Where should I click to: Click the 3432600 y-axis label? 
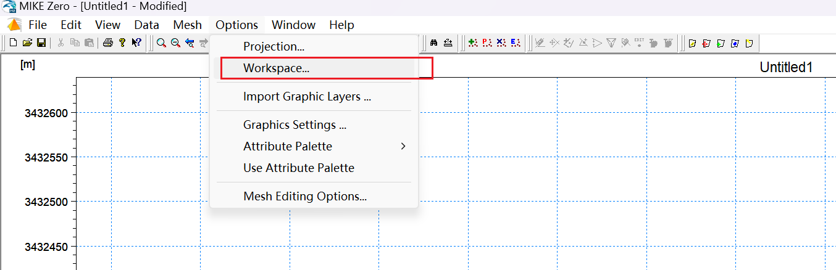click(x=46, y=113)
